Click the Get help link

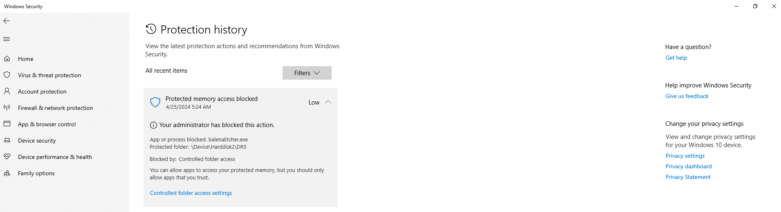[x=676, y=58]
